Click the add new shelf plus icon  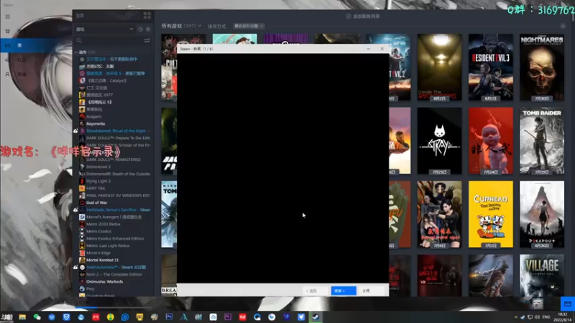coord(349,17)
